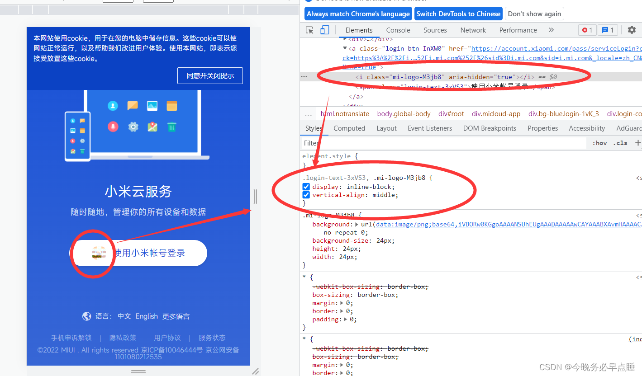Click the 使用小米帐号登录 login button
Viewport: 642px width, 376px height.
pos(138,253)
